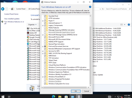Refresh the Control Panel address bar
Viewport: 132px width, 98px height.
click(x=103, y=9)
